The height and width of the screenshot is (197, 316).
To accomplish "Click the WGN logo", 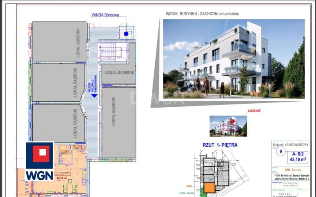I will [x=40, y=162].
